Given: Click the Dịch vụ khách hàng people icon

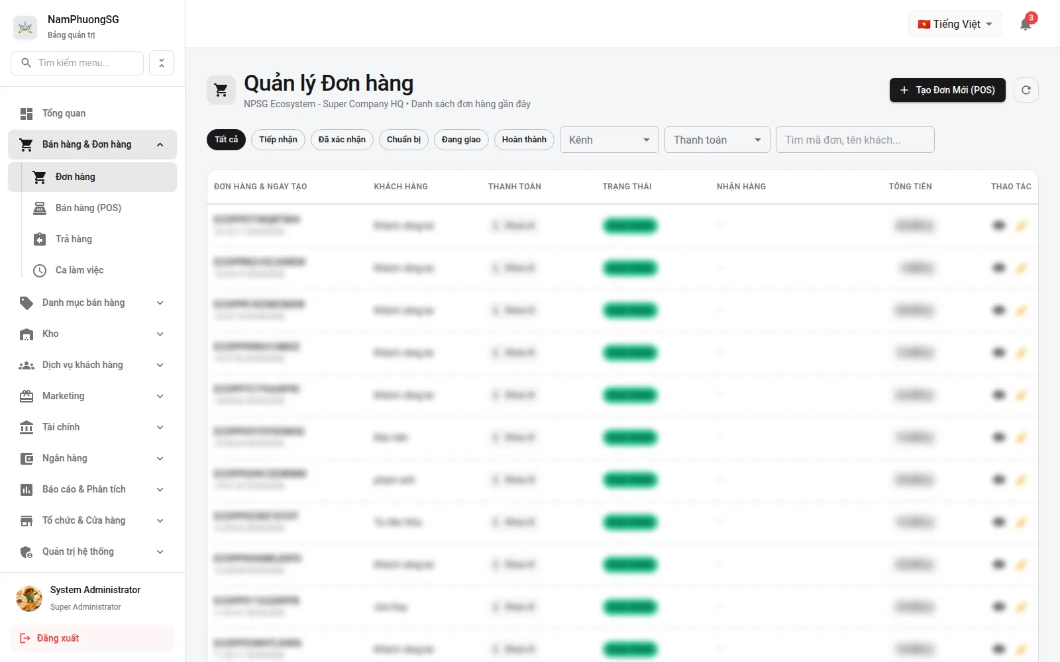Looking at the screenshot, I should (x=26, y=365).
